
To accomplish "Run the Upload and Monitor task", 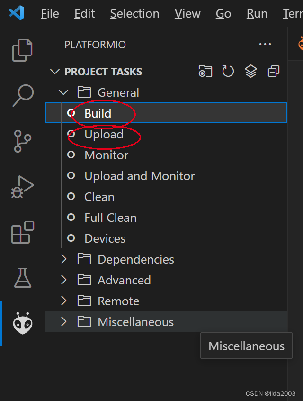I will tap(139, 176).
